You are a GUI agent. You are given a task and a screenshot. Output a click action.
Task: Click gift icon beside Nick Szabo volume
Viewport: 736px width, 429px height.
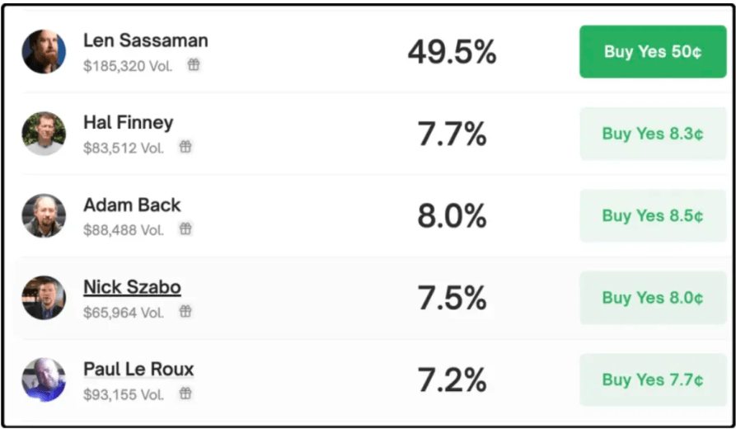(x=185, y=312)
